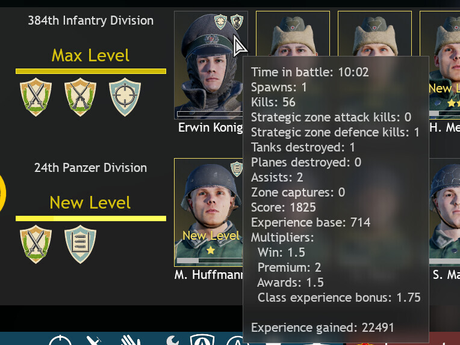Open M. Huffmann soldier portrait
460x345 pixels.
209,212
